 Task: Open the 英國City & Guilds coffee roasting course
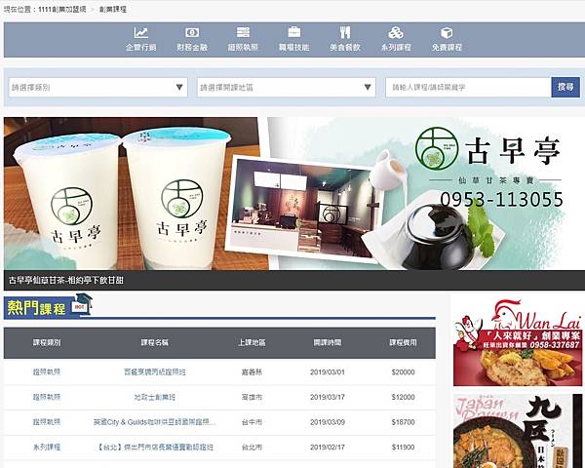pos(154,422)
